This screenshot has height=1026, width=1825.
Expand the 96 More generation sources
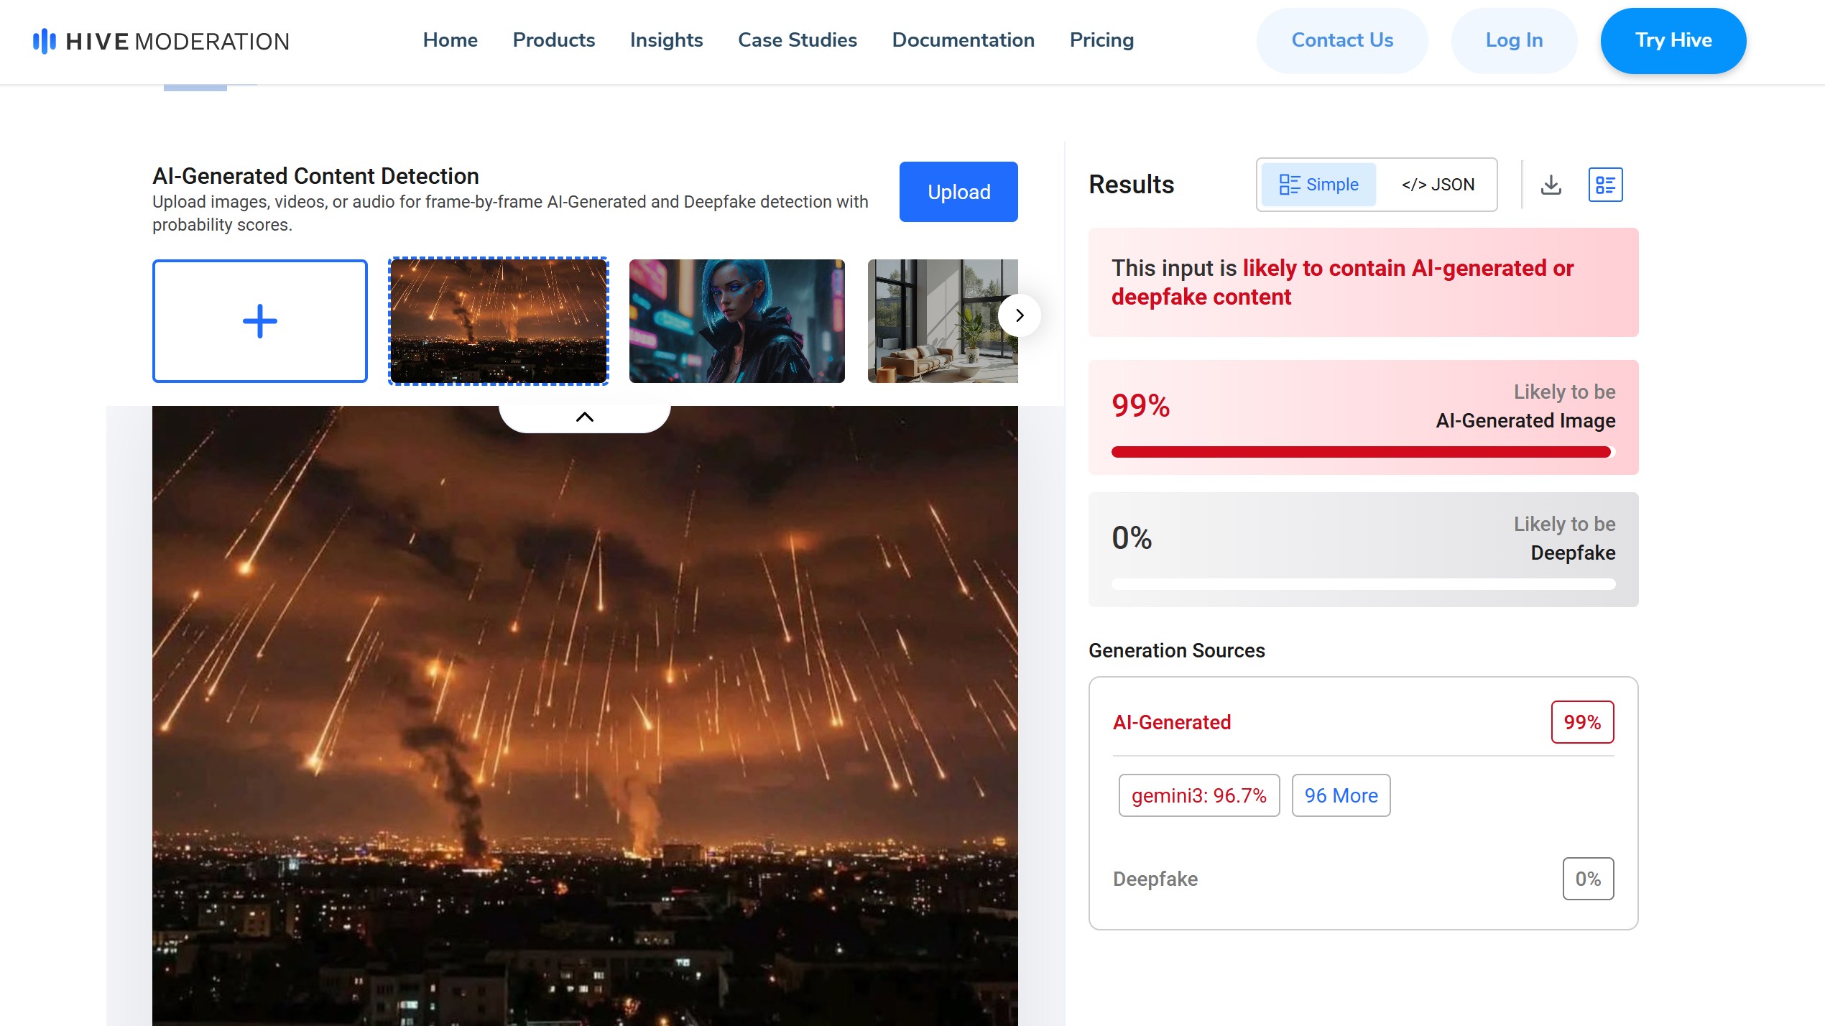[x=1341, y=795]
